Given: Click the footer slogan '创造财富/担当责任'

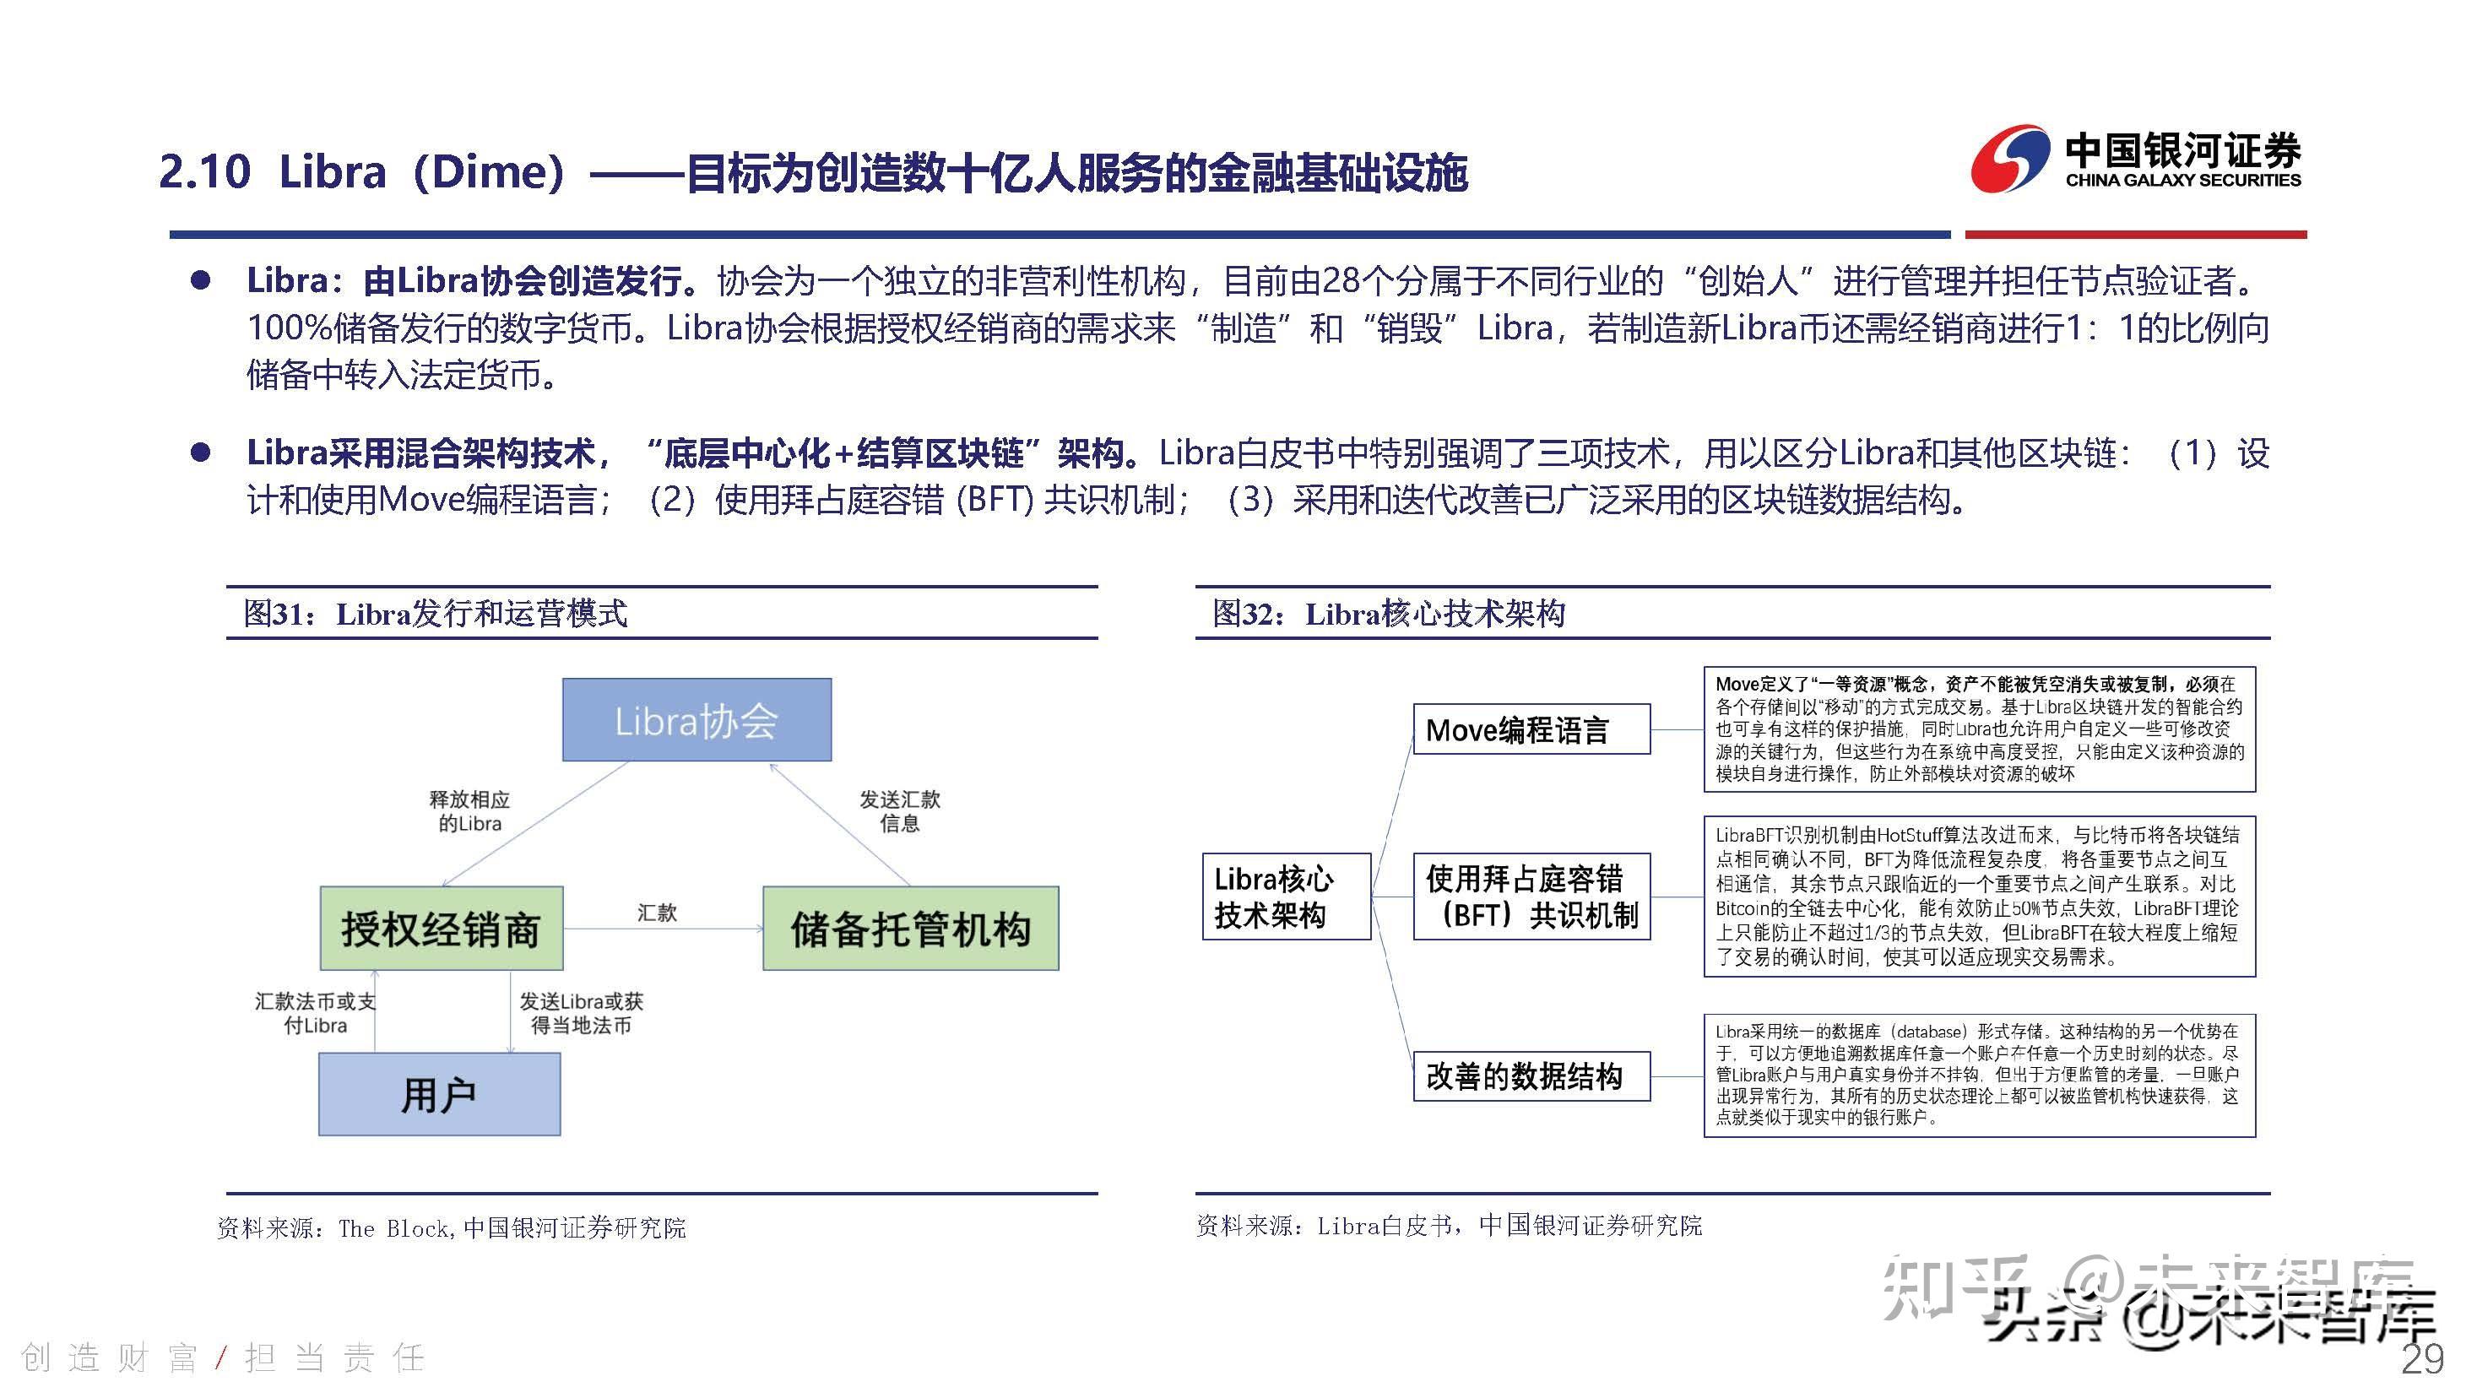Looking at the screenshot, I should (223, 1357).
